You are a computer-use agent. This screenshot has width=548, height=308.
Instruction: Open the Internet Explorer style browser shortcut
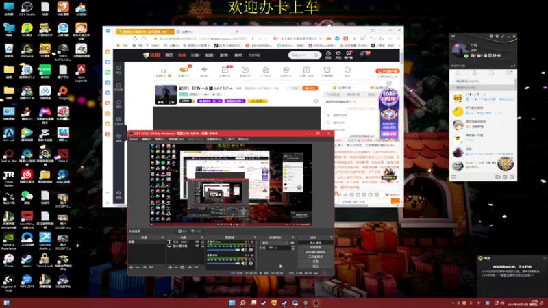63,29
